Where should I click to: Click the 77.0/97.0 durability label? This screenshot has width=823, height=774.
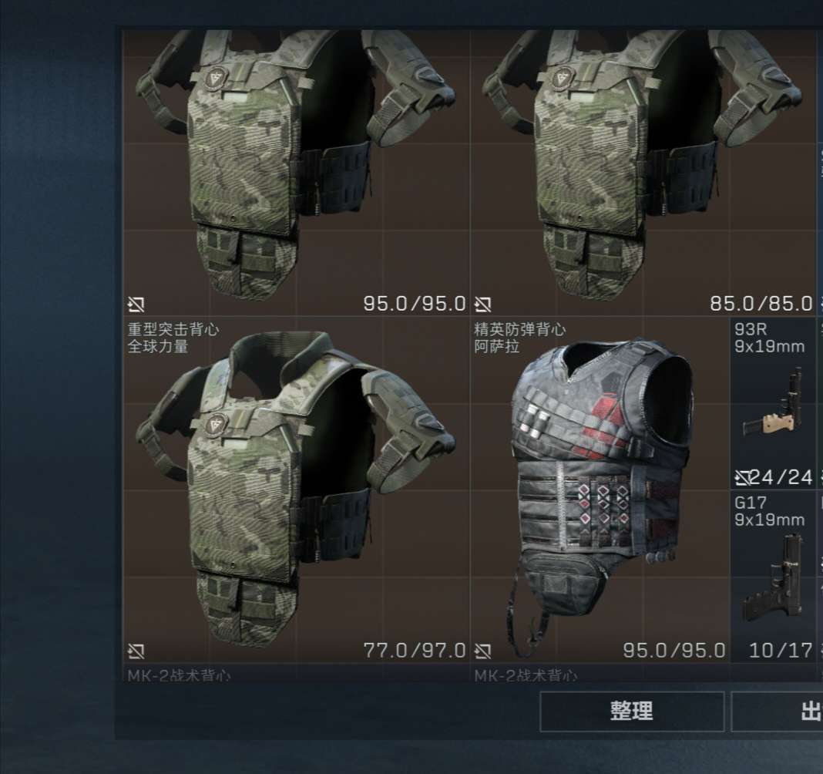click(x=414, y=651)
